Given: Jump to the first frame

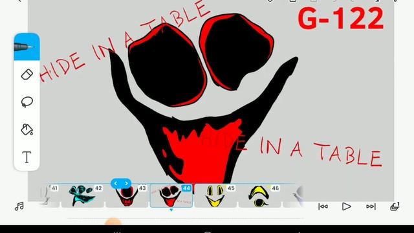Looking at the screenshot, I should pyautogui.click(x=323, y=206).
